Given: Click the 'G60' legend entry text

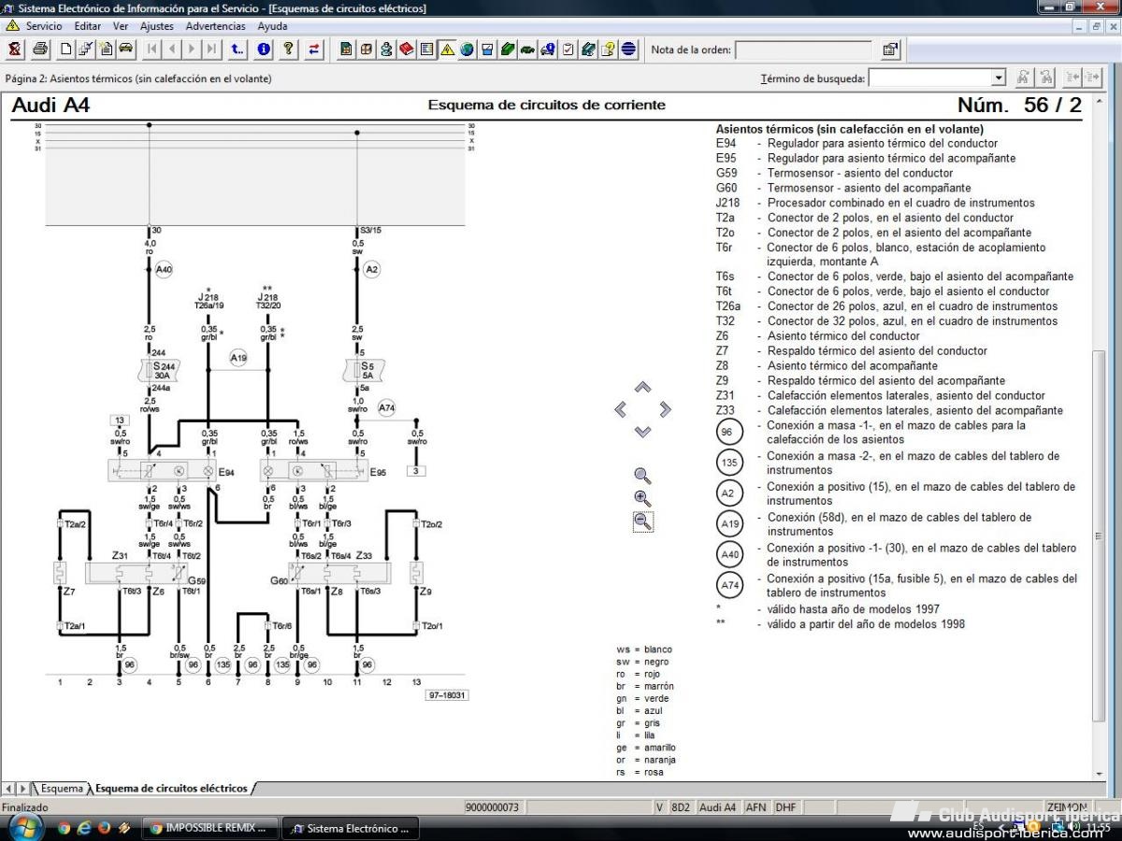Looking at the screenshot, I should tap(726, 188).
